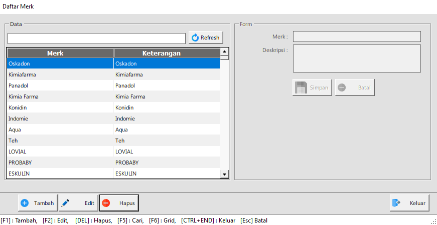
Task: Select ESKULIN cell in Keterangan column
Action: click(x=167, y=173)
